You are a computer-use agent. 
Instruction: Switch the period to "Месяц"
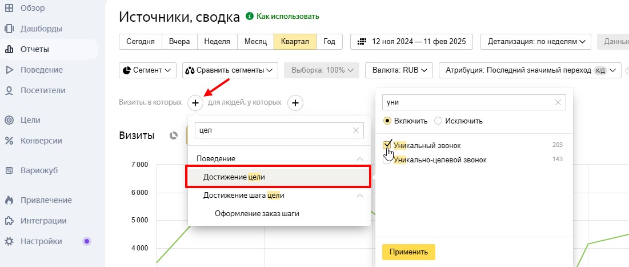(255, 42)
